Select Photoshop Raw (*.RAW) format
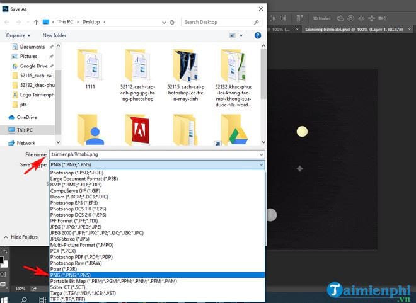 point(157,263)
